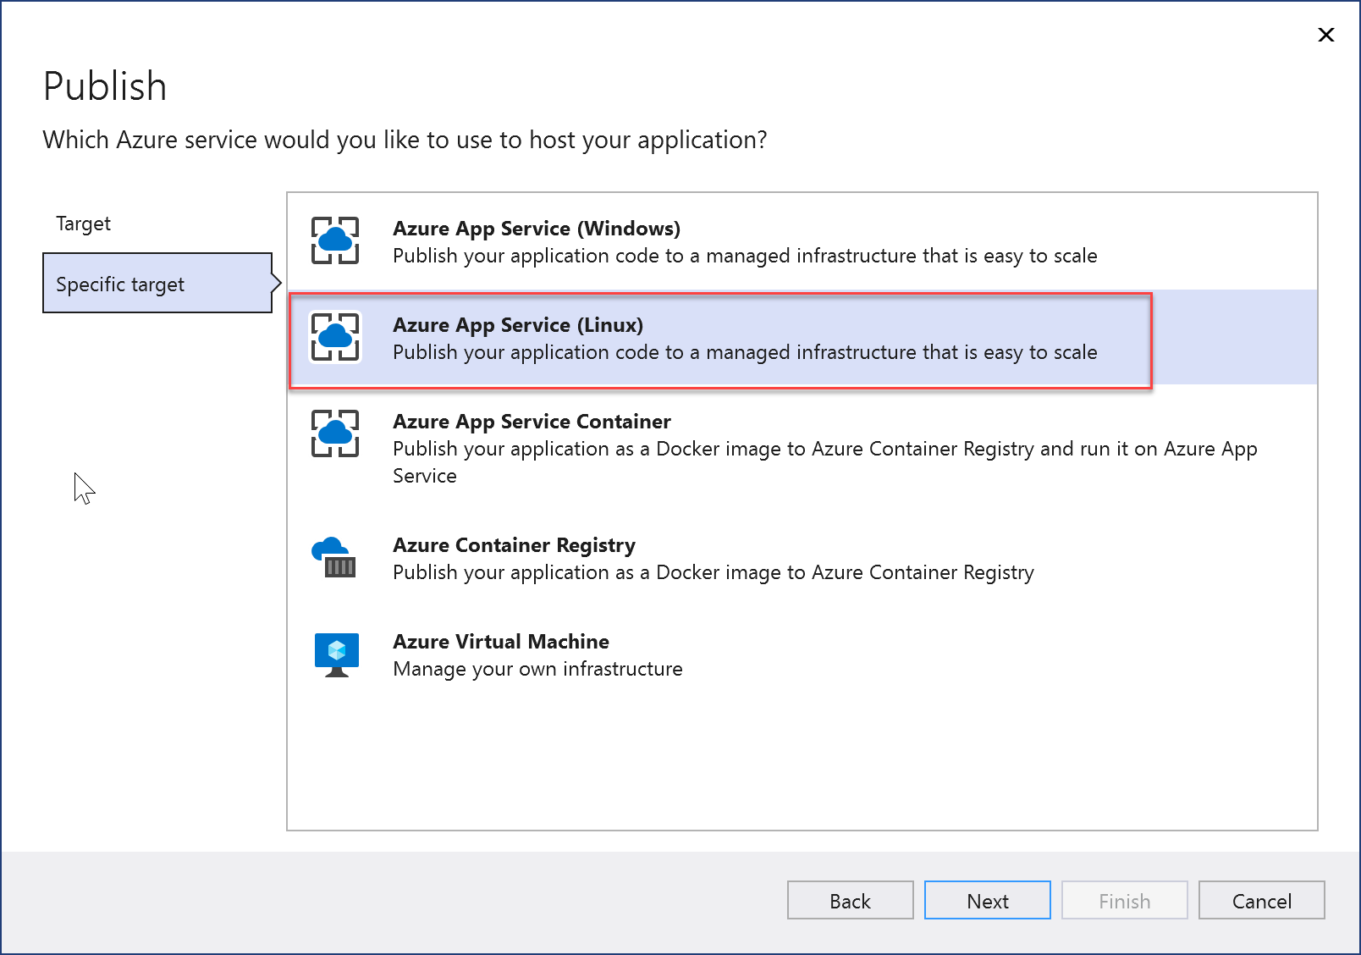Screen dimensions: 1361x955
Task: Click the Azure Virtual Machine monitor icon
Action: pyautogui.click(x=335, y=653)
